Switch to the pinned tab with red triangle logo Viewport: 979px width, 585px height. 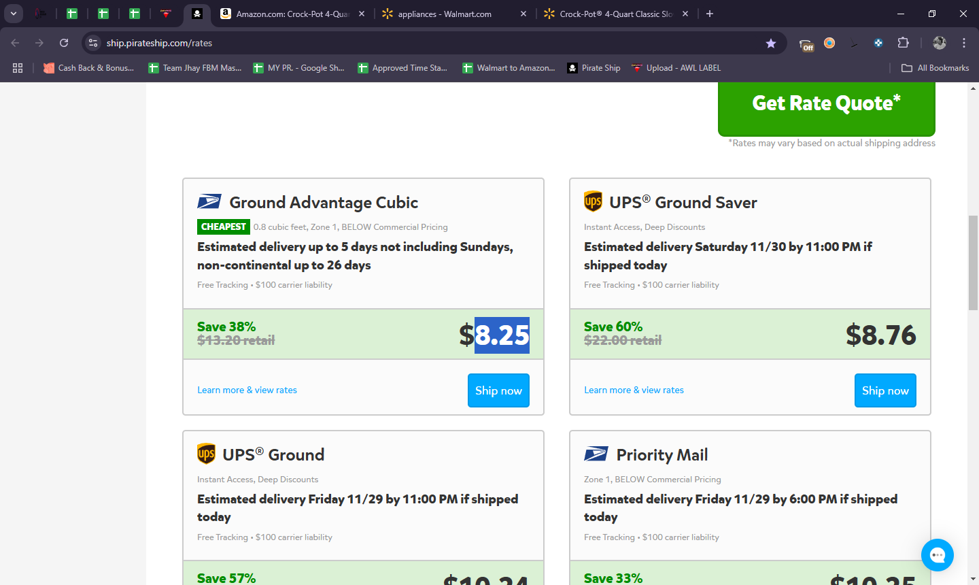pyautogui.click(x=166, y=14)
